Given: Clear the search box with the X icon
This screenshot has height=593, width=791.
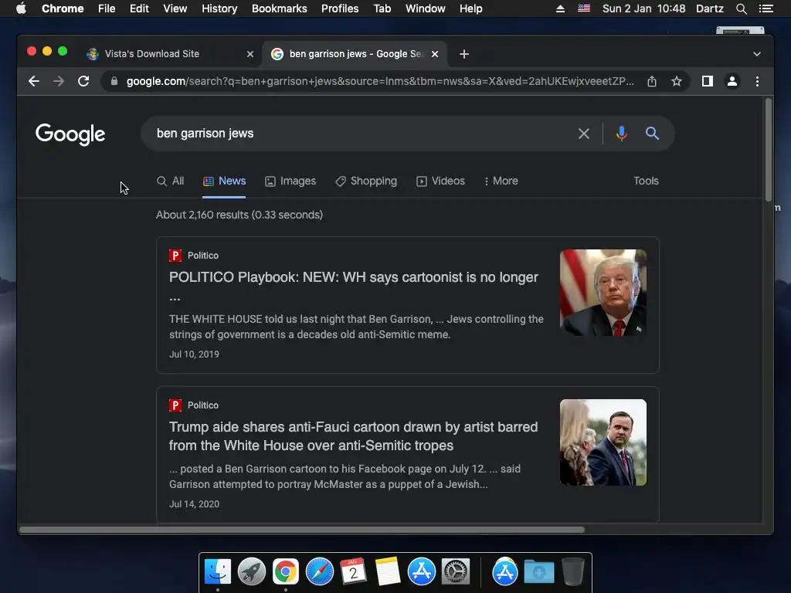Looking at the screenshot, I should coord(584,134).
